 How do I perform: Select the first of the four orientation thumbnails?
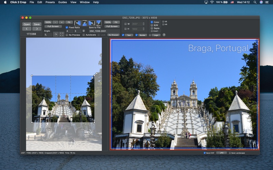coord(77,23)
